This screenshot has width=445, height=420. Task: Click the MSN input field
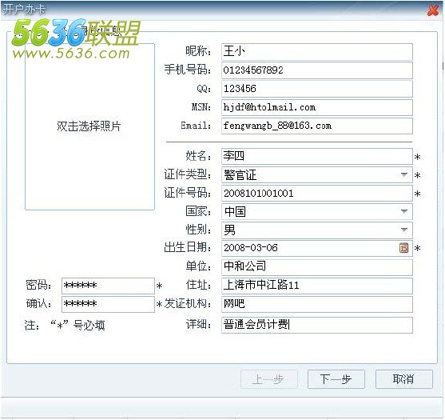[x=317, y=107]
